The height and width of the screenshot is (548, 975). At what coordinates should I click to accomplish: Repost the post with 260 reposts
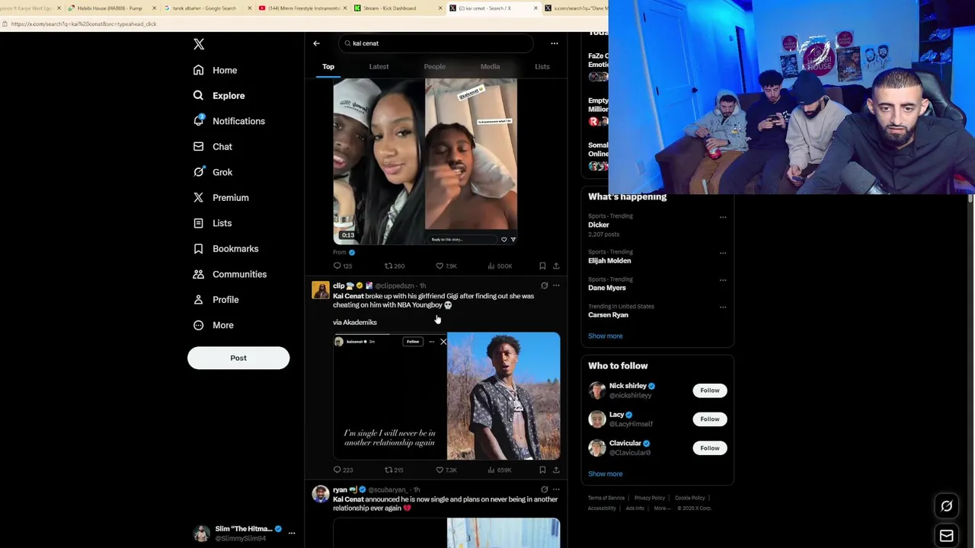tap(395, 266)
